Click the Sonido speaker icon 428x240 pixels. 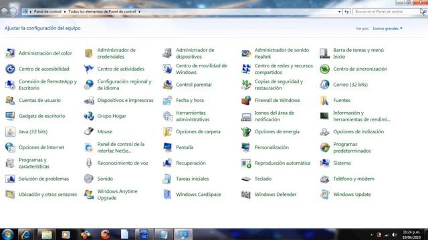89,179
